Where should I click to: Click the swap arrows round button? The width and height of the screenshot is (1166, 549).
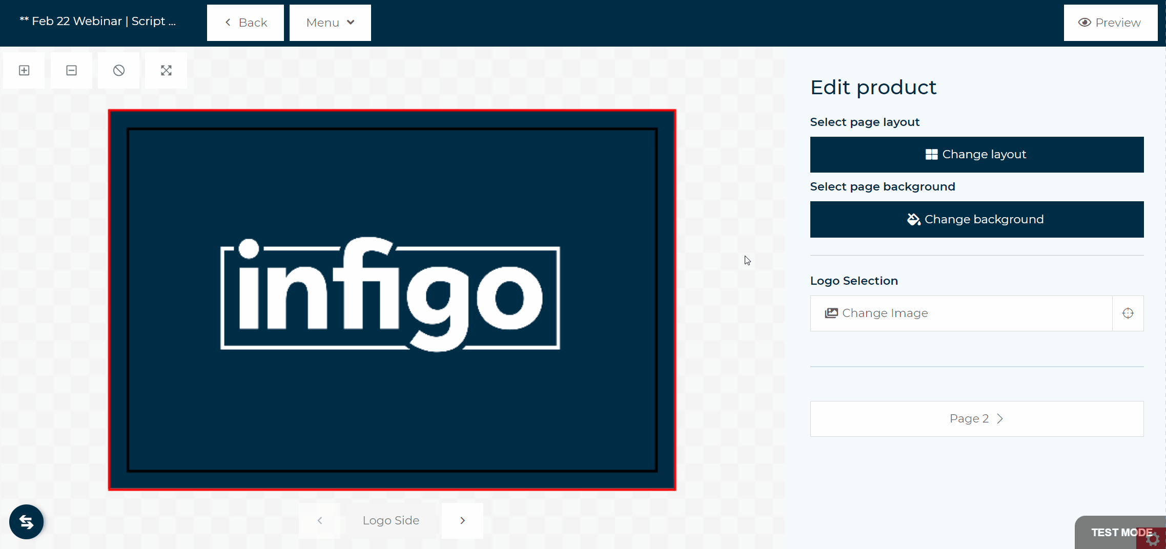pos(26,522)
